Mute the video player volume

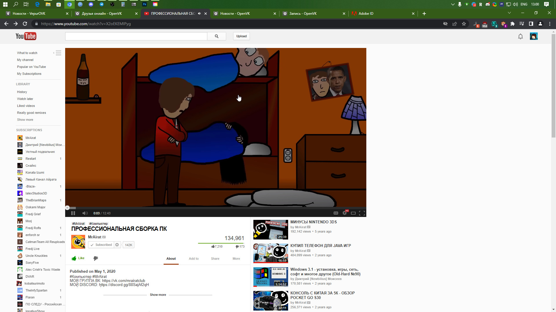[x=85, y=213]
